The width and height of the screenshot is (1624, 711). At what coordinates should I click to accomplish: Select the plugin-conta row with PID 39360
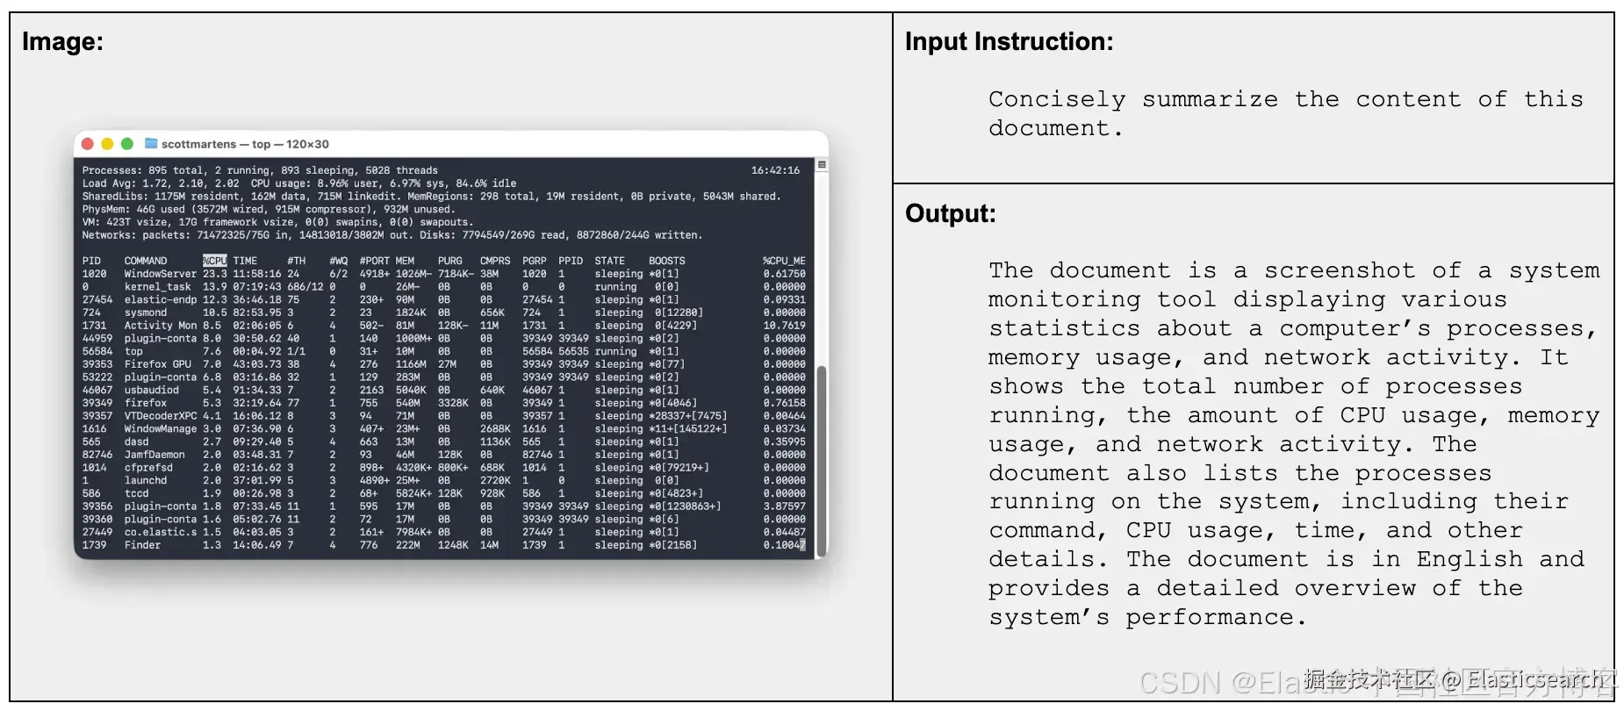[x=444, y=519]
